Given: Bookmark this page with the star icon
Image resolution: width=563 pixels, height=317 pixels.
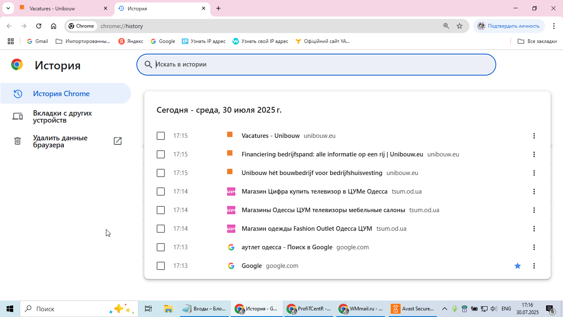Looking at the screenshot, I should point(460,26).
